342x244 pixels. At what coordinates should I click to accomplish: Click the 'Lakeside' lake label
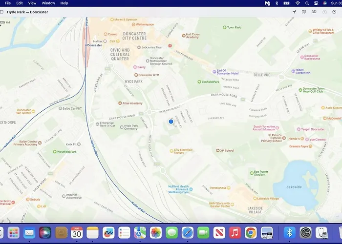point(294,187)
